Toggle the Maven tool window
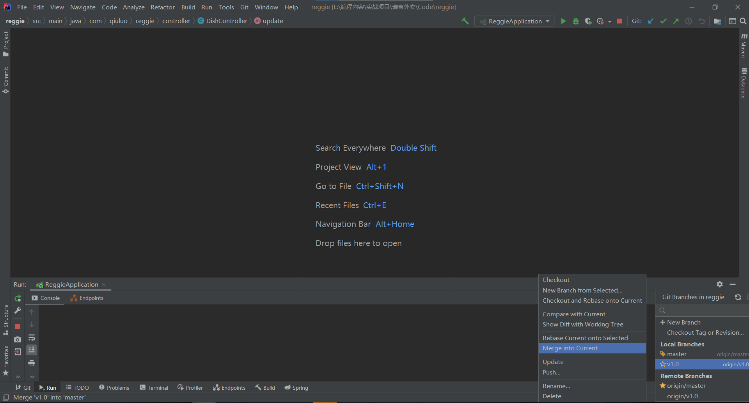Image resolution: width=749 pixels, height=403 pixels. point(744,45)
